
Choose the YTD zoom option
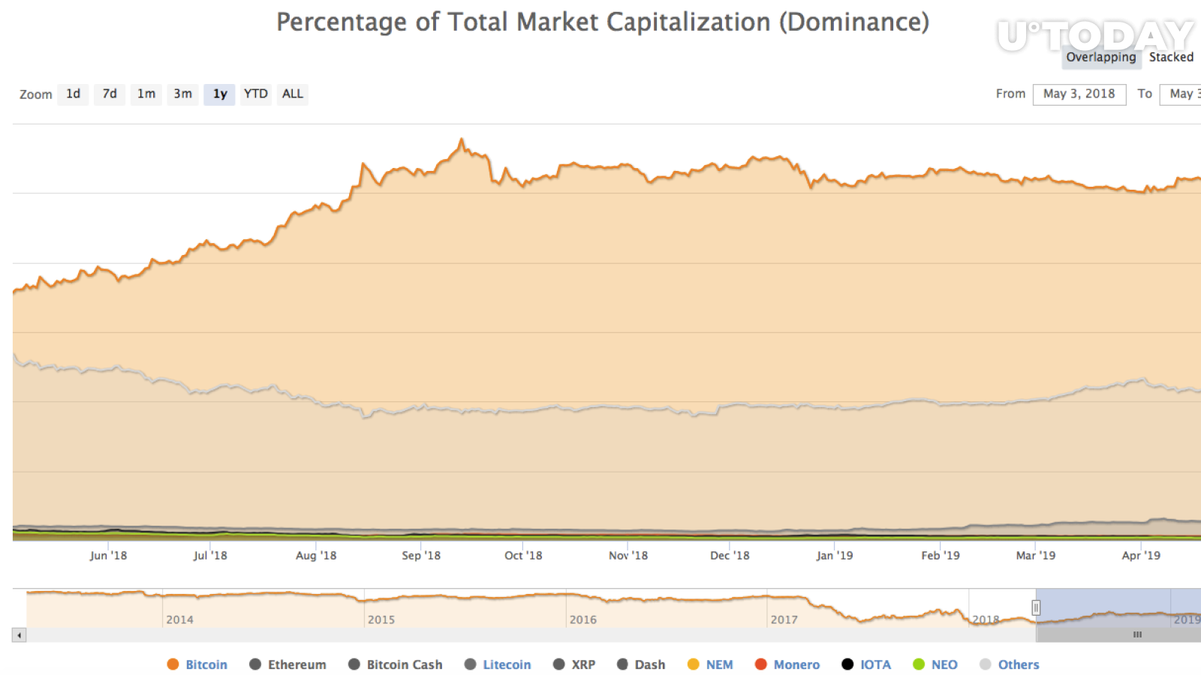[255, 94]
